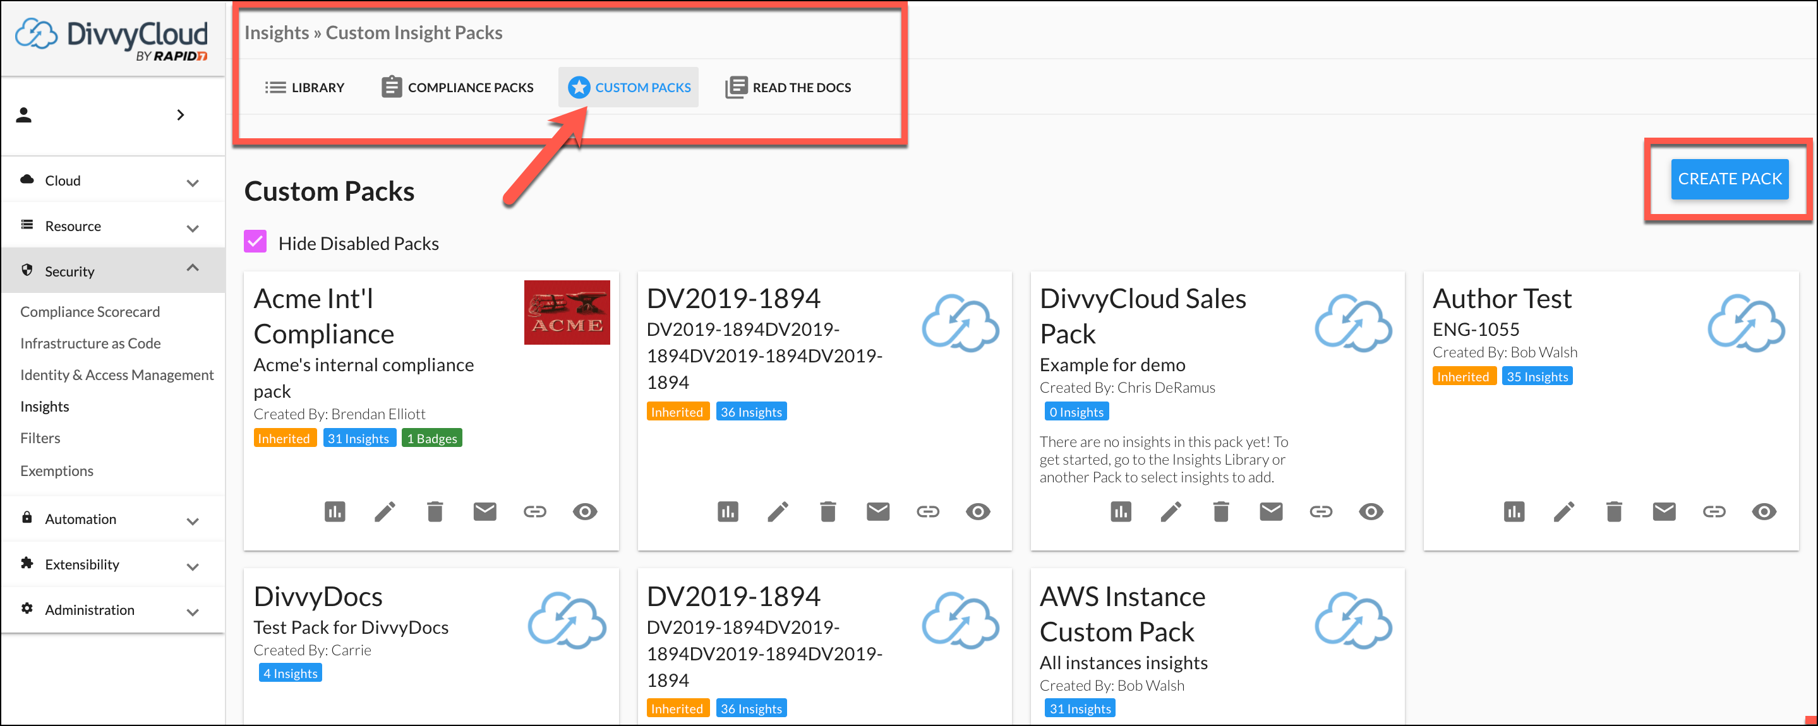Open Infrastructure as Code in sidebar

tap(90, 343)
